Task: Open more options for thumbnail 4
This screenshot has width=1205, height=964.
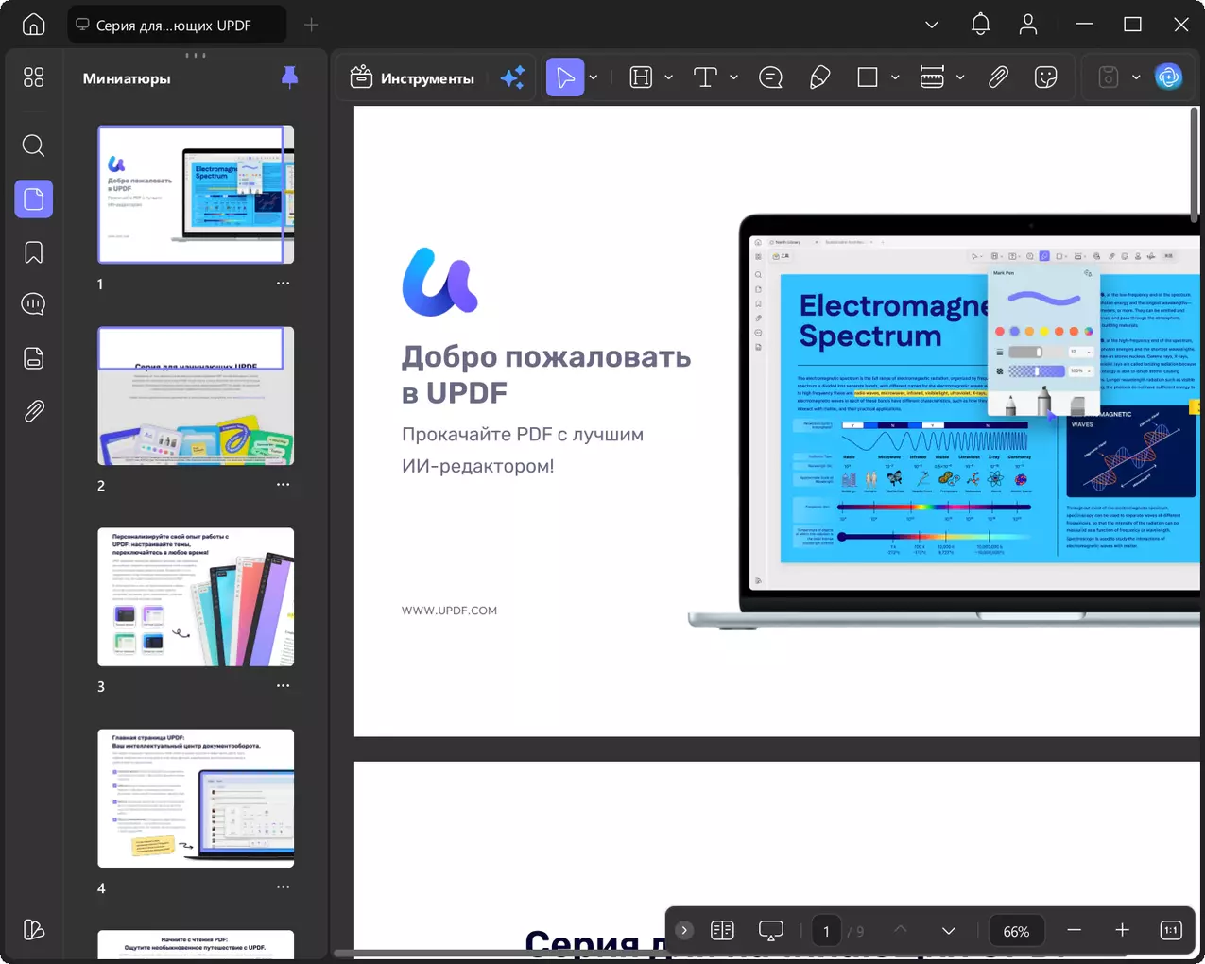Action: (x=284, y=887)
